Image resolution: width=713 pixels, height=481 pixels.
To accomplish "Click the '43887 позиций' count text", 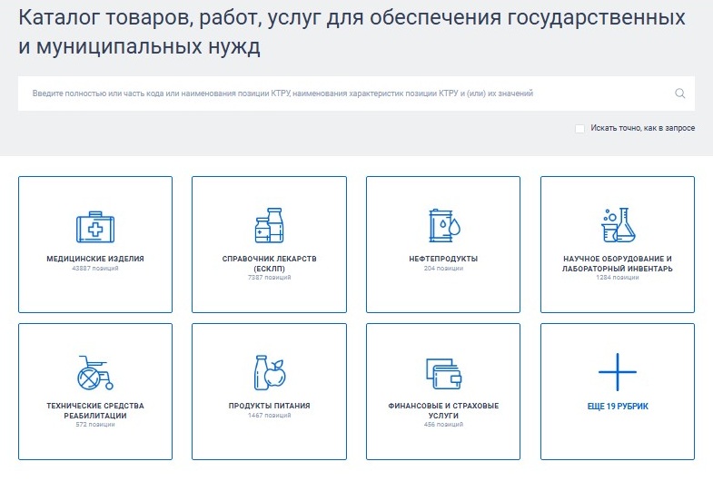I will click(x=95, y=269).
